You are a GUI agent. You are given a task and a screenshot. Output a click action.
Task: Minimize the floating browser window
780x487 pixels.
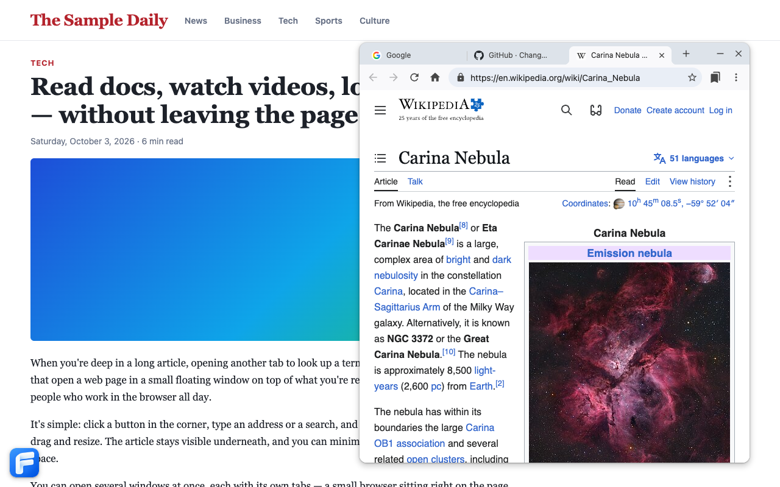[720, 54]
